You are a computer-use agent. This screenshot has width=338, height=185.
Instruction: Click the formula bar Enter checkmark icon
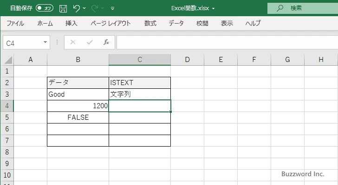pyautogui.click(x=90, y=42)
